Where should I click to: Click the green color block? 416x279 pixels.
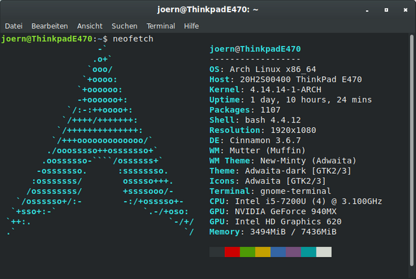(248, 252)
